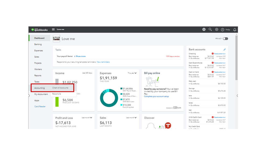Click the plus Create icon in header
The width and height of the screenshot is (269, 151).
tap(204, 30)
